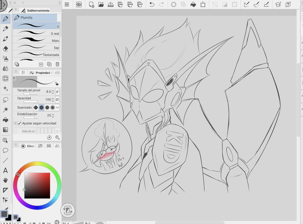Click Tamaño del pincel slider
This screenshot has height=224, width=303.
(x=31, y=94)
